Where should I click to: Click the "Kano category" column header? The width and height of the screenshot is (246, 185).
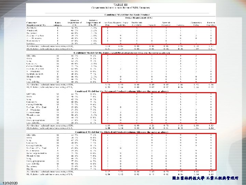(58, 24)
